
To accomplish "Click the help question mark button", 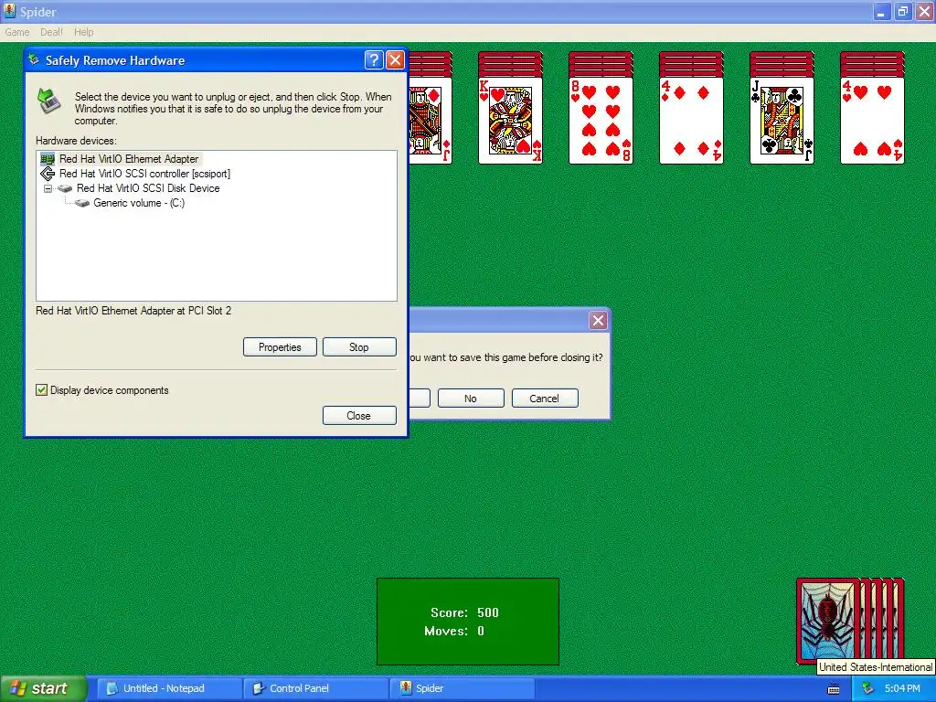I will [x=374, y=59].
